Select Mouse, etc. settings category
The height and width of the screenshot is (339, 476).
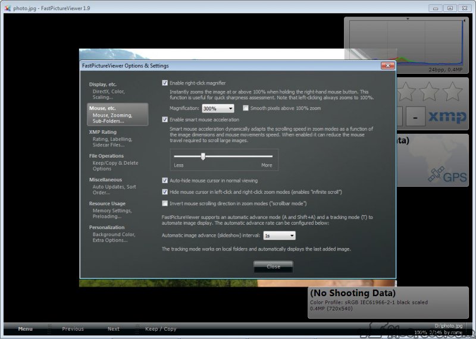pos(117,114)
